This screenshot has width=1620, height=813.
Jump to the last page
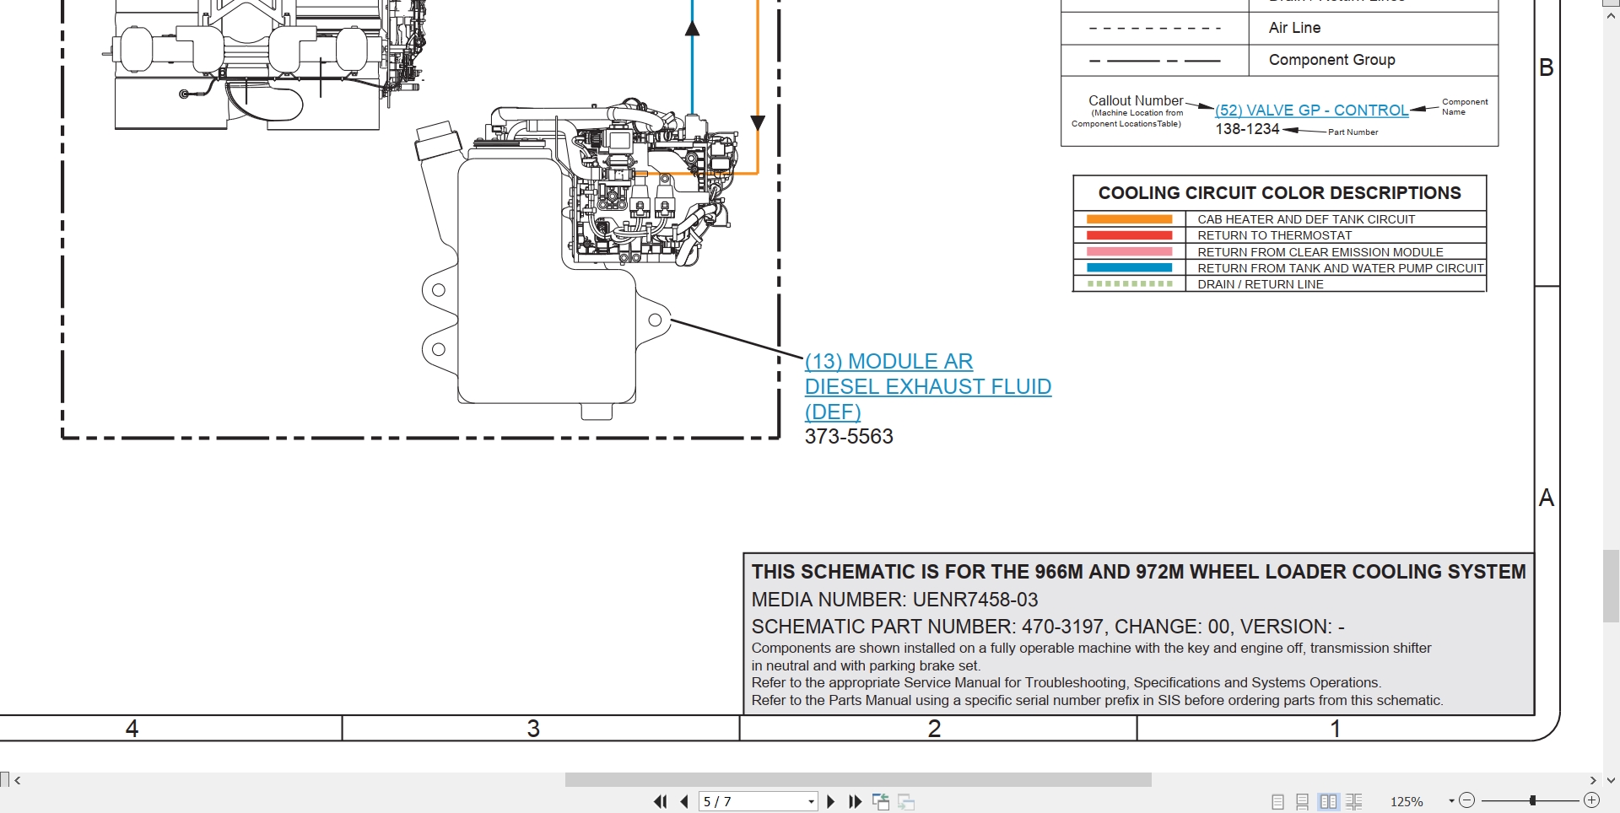(x=855, y=801)
